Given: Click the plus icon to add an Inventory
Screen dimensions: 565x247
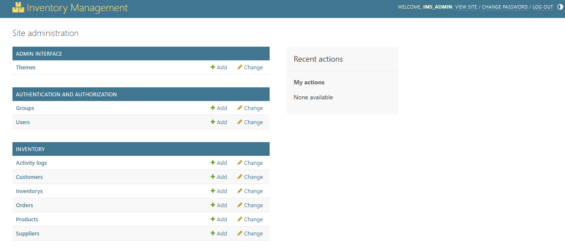Looking at the screenshot, I should click(212, 191).
